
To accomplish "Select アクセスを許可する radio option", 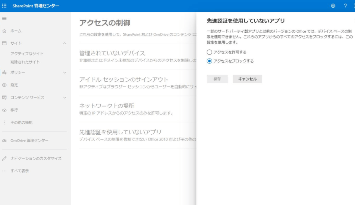I will point(209,52).
